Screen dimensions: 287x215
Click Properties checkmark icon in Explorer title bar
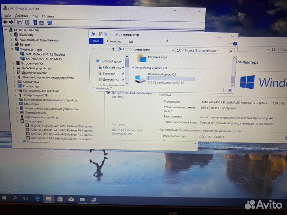(100, 34)
